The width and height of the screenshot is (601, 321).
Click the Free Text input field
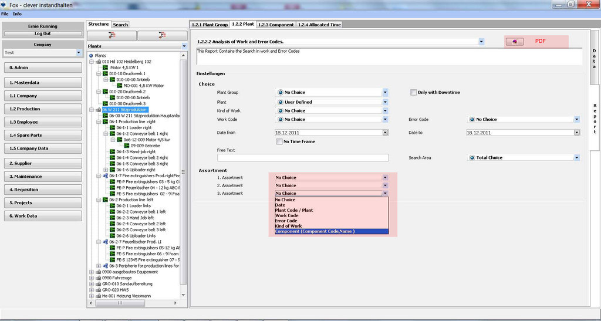coord(303,158)
